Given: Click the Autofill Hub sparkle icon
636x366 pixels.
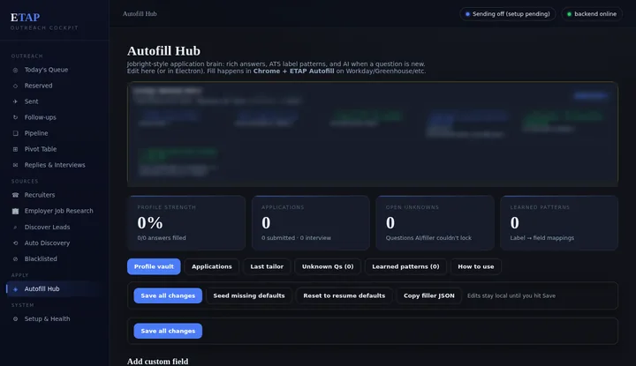Looking at the screenshot, I should 15,289.
